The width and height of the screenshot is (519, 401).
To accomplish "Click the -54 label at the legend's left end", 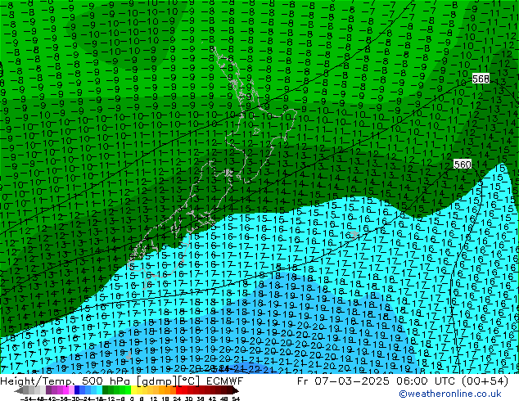I will 26,399.
